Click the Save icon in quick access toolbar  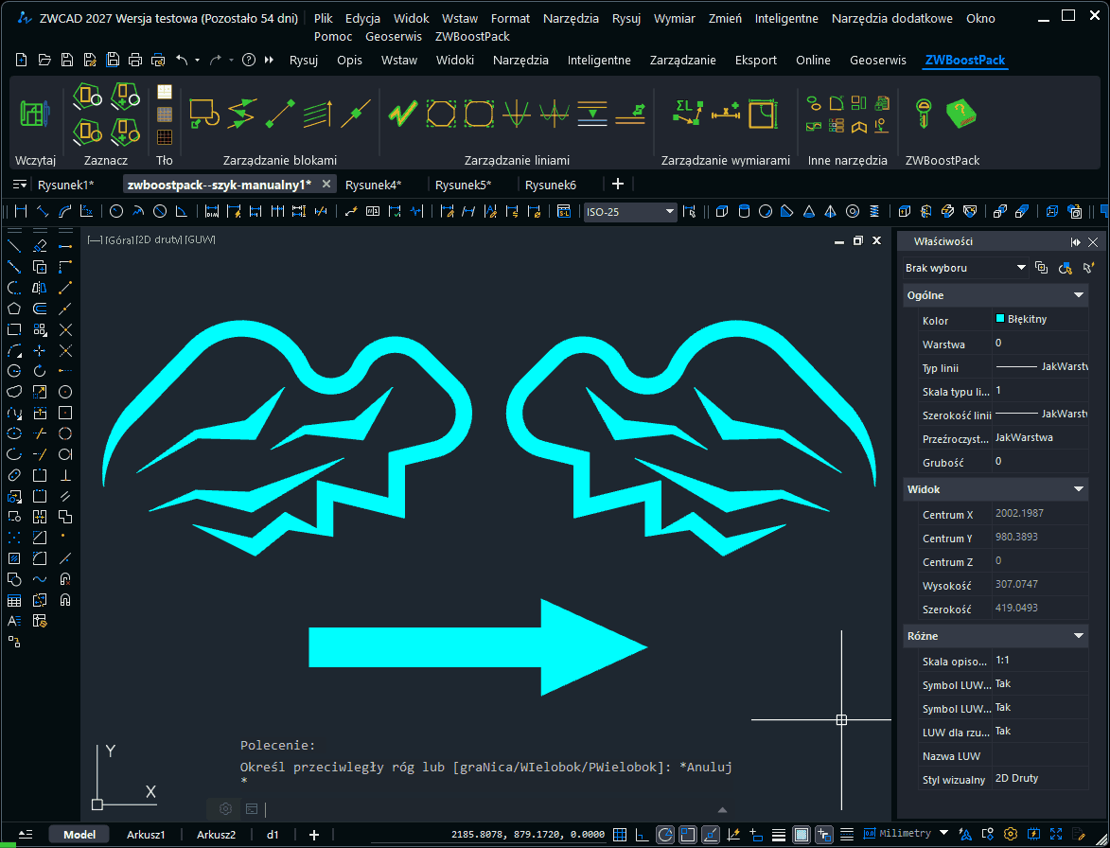(x=67, y=60)
